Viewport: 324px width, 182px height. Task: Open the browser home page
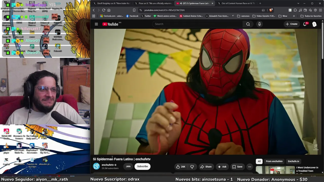click(109, 10)
